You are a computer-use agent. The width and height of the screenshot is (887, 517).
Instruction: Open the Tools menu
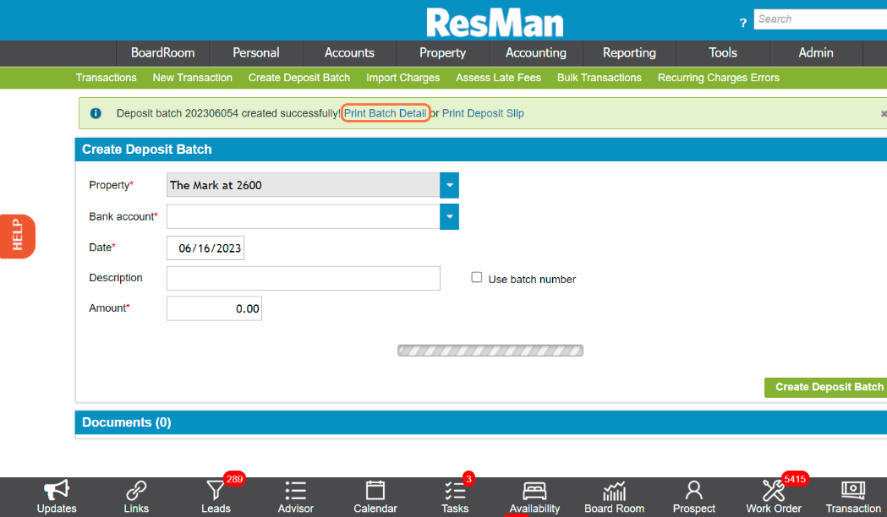point(722,52)
